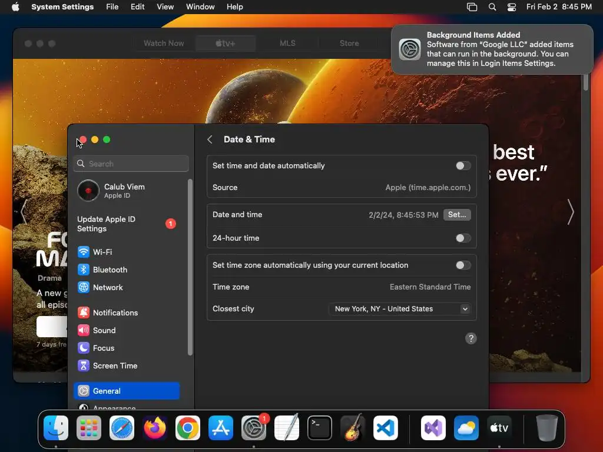Open Visual Studio from the Dock
Image resolution: width=603 pixels, height=452 pixels.
coord(433,428)
